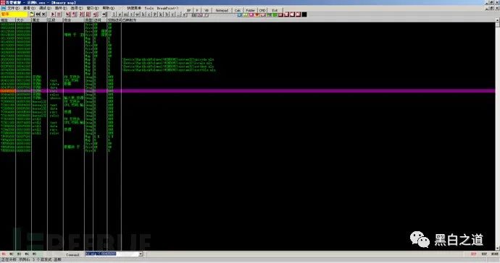Open the 查看 (View) menu
The image size is (500, 263).
coord(28,8)
